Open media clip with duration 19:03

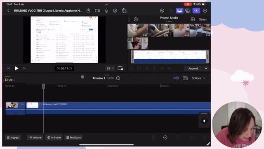[179, 30]
